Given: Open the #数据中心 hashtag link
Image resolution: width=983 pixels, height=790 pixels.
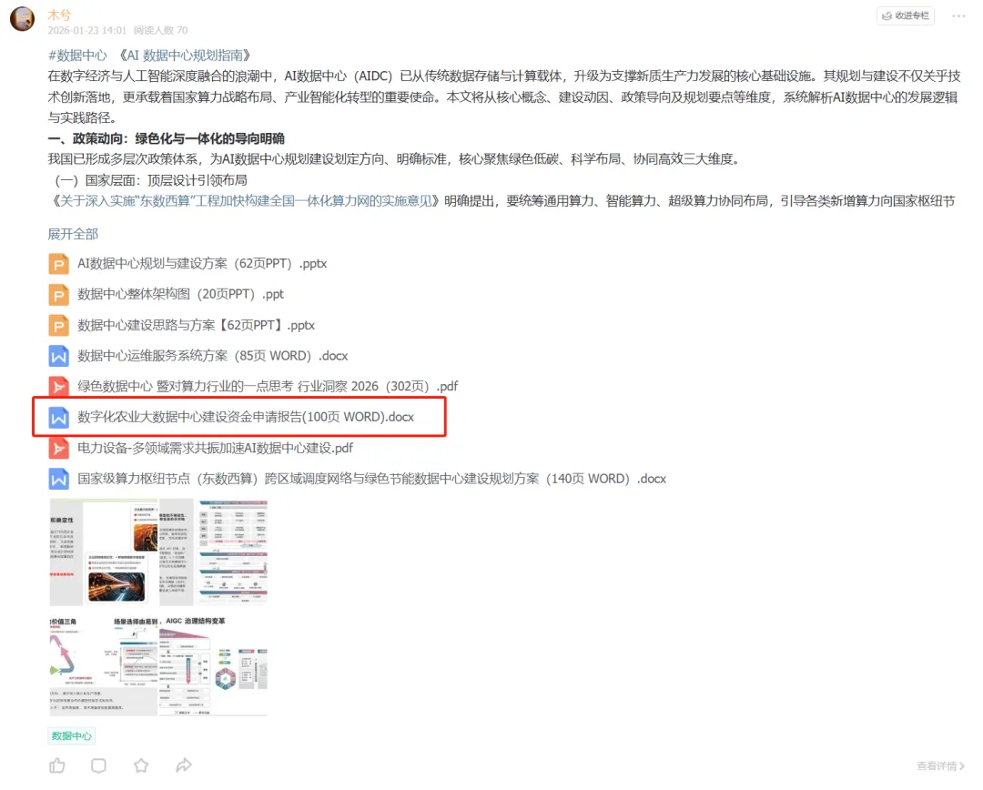Looking at the screenshot, I should pos(77,56).
